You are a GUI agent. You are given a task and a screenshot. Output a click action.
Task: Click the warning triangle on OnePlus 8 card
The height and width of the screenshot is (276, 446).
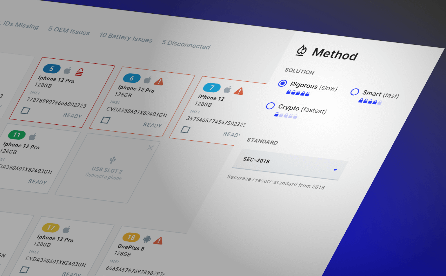158,241
